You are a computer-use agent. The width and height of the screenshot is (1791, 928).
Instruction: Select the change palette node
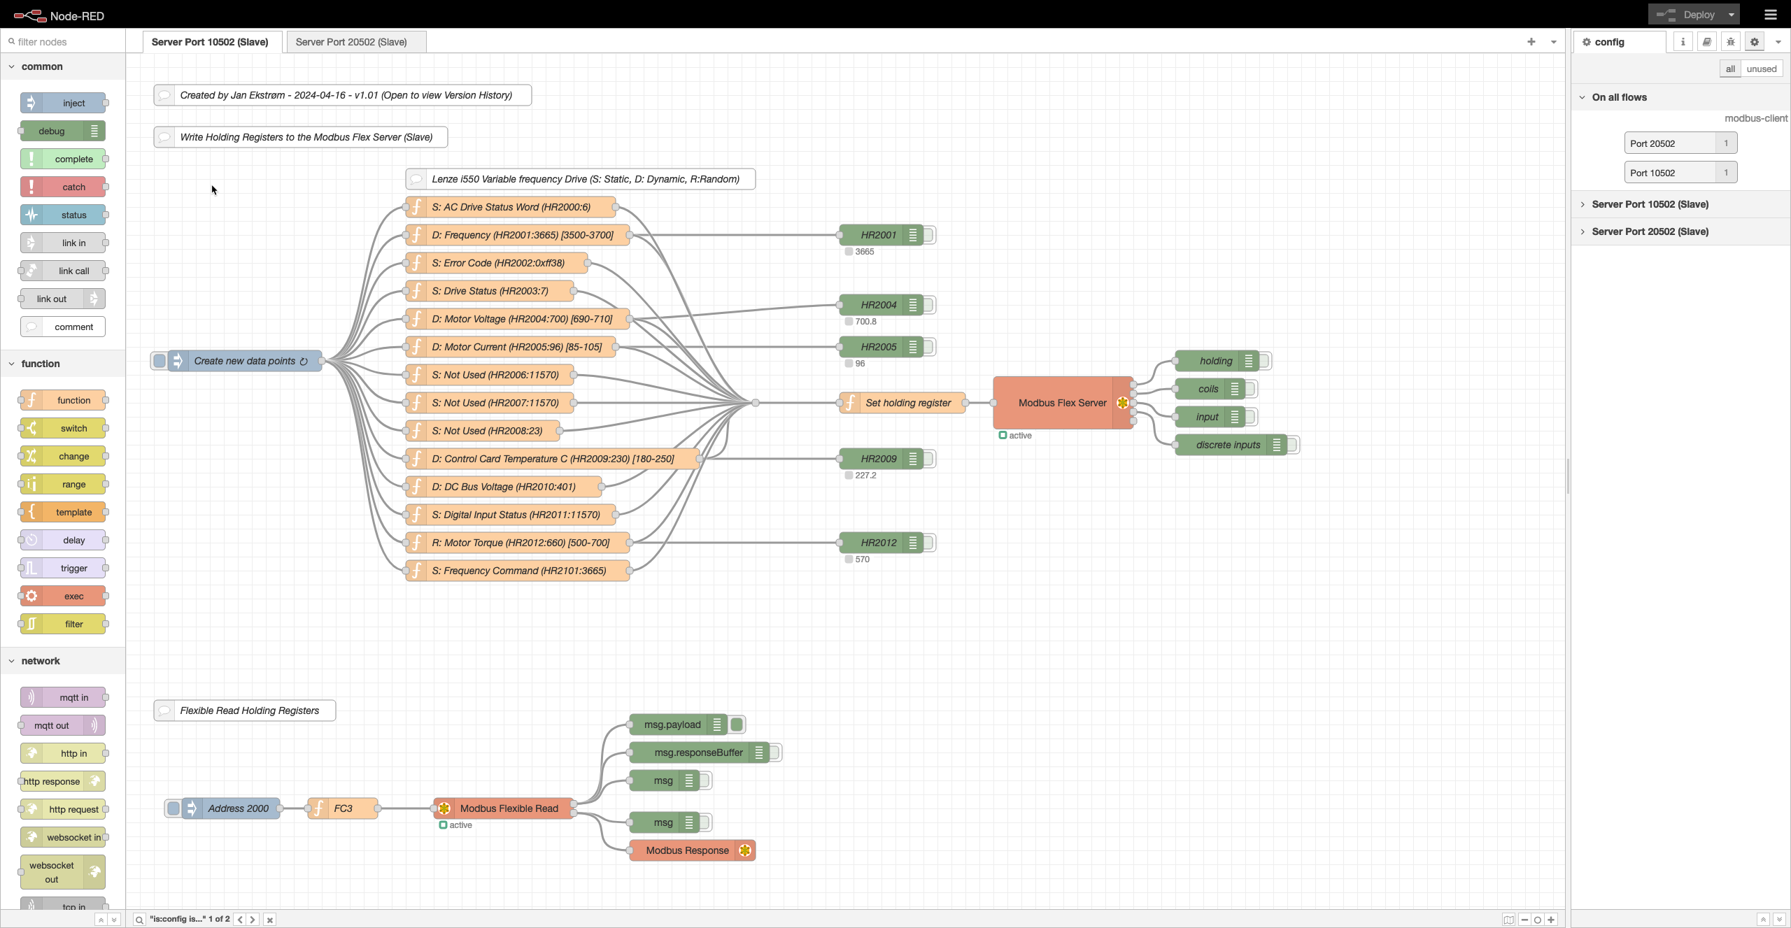63,456
